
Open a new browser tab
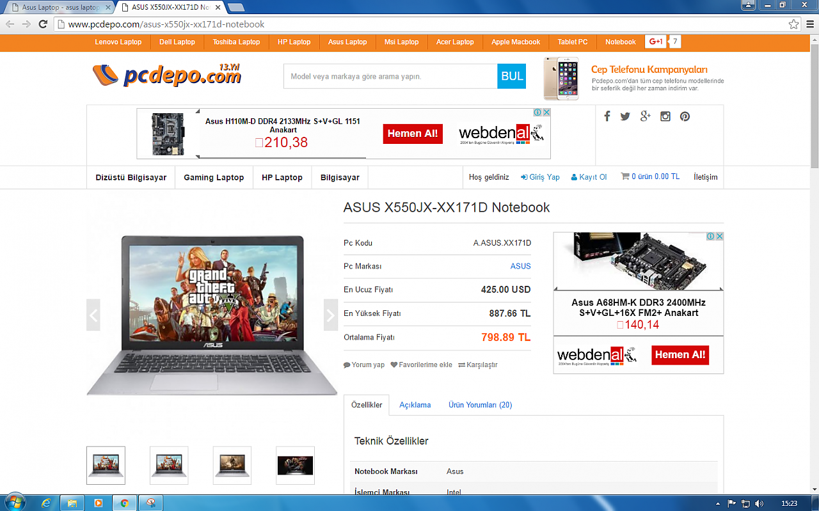click(x=235, y=7)
